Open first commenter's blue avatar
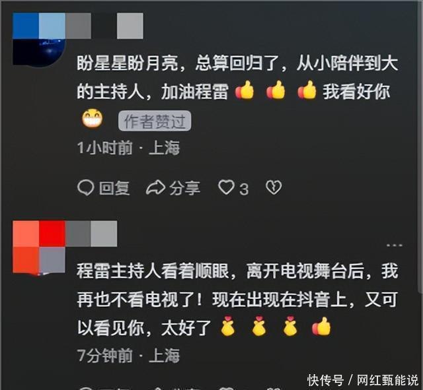 (39, 39)
